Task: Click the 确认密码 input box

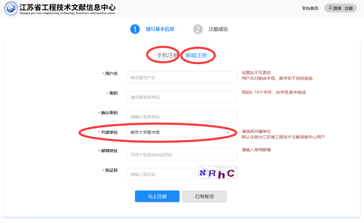Action: (182, 116)
